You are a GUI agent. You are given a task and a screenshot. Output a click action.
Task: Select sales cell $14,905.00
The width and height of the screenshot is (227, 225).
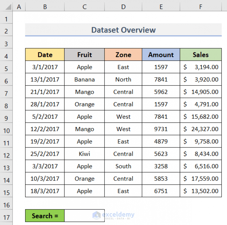[201, 91]
